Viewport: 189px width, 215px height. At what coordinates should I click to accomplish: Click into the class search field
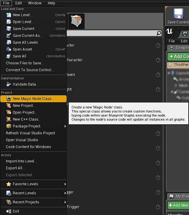tap(112, 33)
